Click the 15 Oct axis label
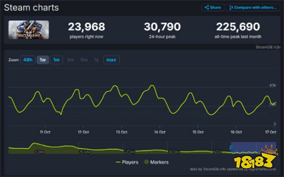The width and height of the screenshot is (284, 177). tap(198, 132)
